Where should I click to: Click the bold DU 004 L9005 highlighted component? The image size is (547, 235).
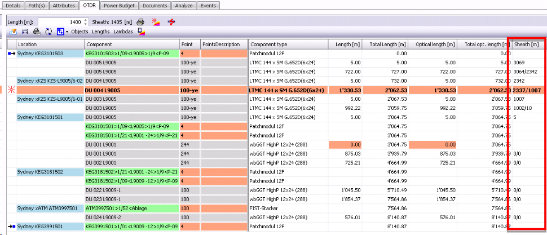tap(132, 90)
